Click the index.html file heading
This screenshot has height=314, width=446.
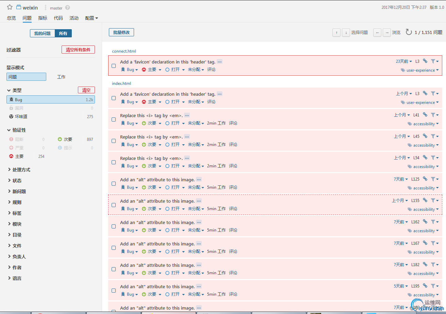(x=121, y=84)
